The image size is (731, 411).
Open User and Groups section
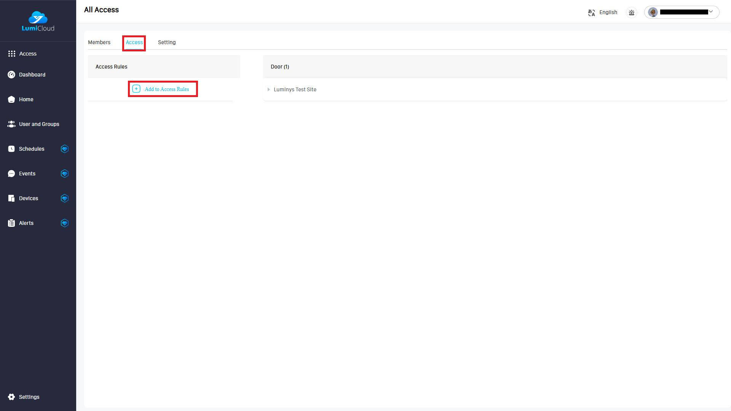point(39,124)
